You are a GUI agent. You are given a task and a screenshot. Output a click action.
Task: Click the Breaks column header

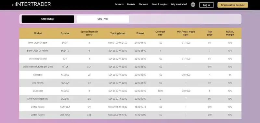(x=140, y=33)
